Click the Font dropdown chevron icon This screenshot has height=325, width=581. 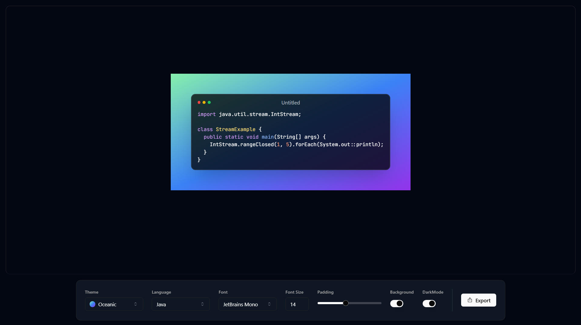coord(269,304)
